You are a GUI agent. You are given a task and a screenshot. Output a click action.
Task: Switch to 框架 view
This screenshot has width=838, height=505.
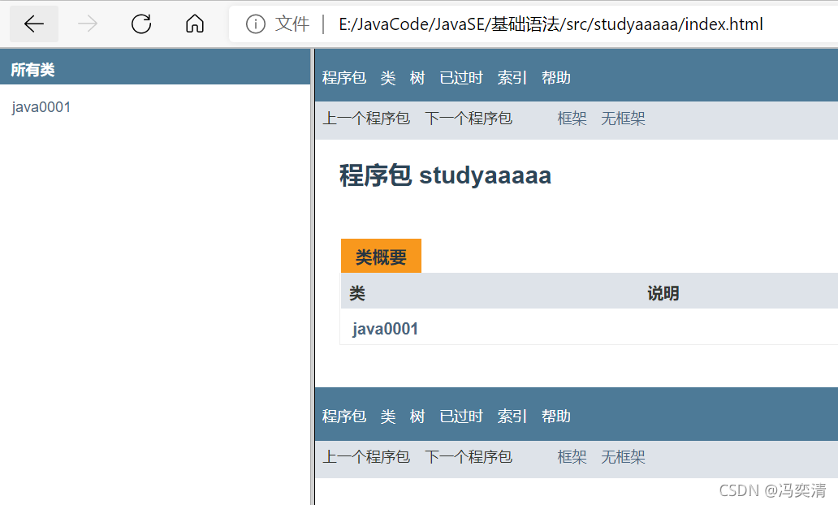click(x=572, y=118)
